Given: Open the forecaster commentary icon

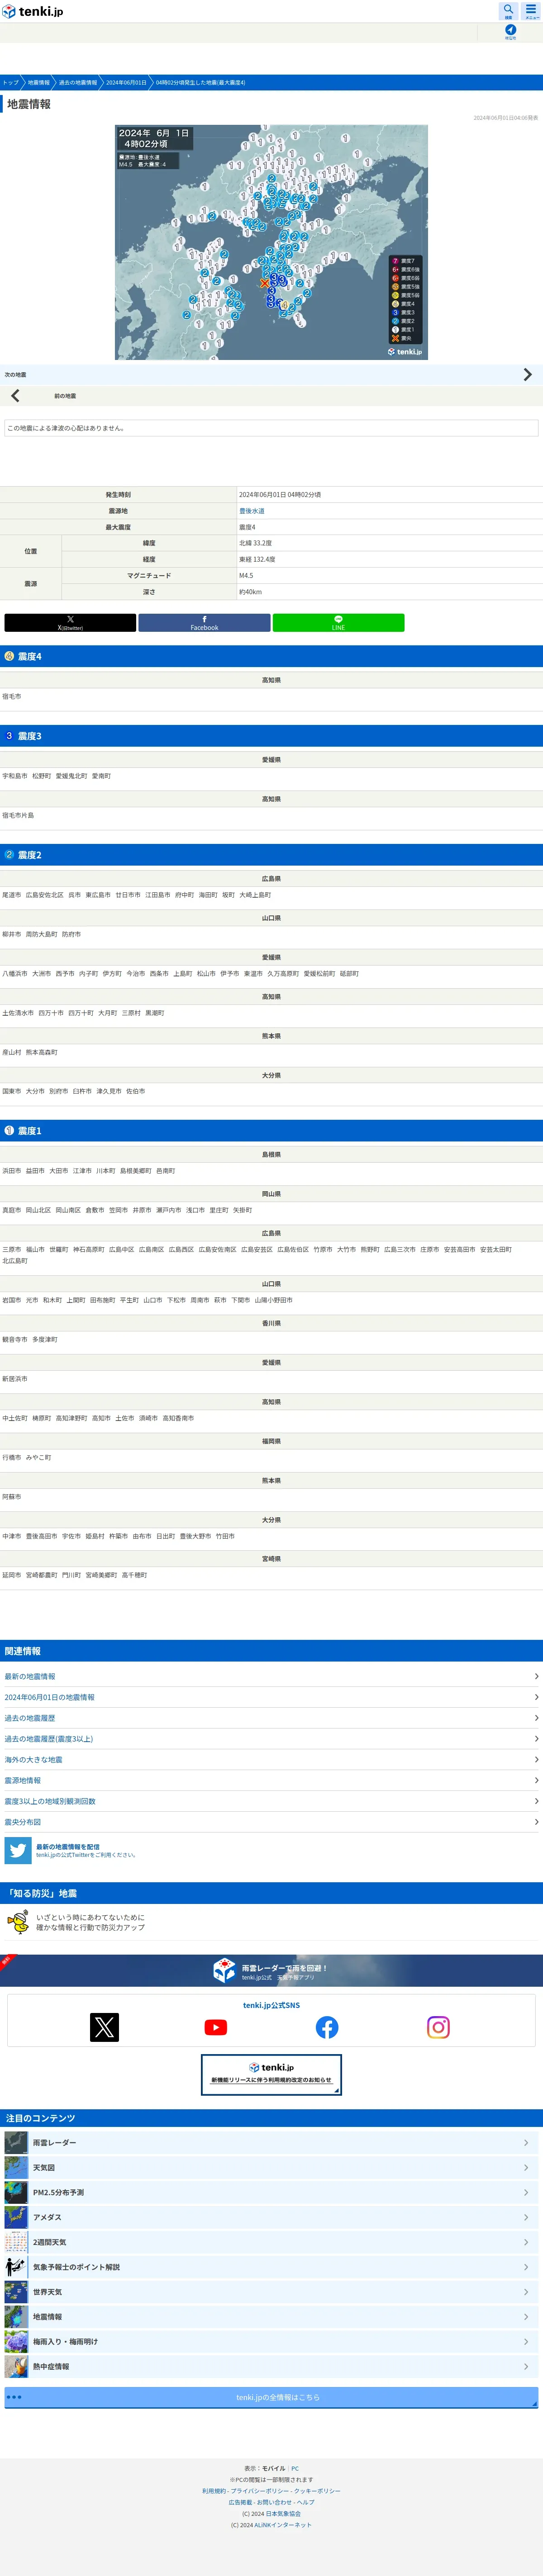Looking at the screenshot, I should click(x=16, y=2267).
